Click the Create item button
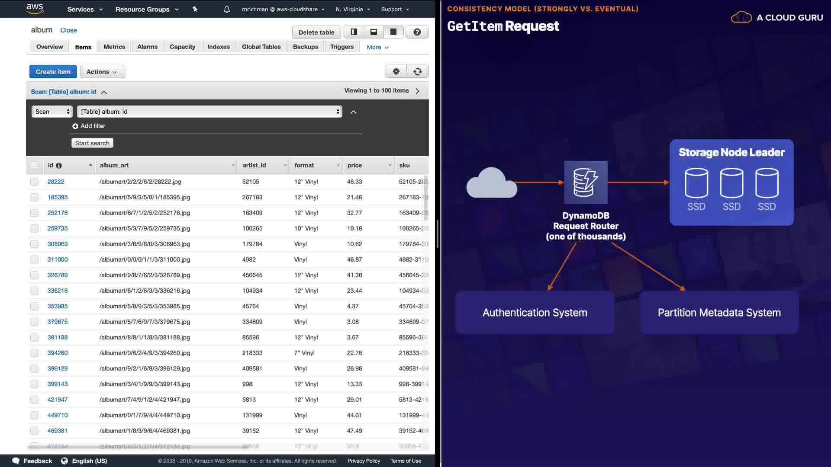 [53, 72]
